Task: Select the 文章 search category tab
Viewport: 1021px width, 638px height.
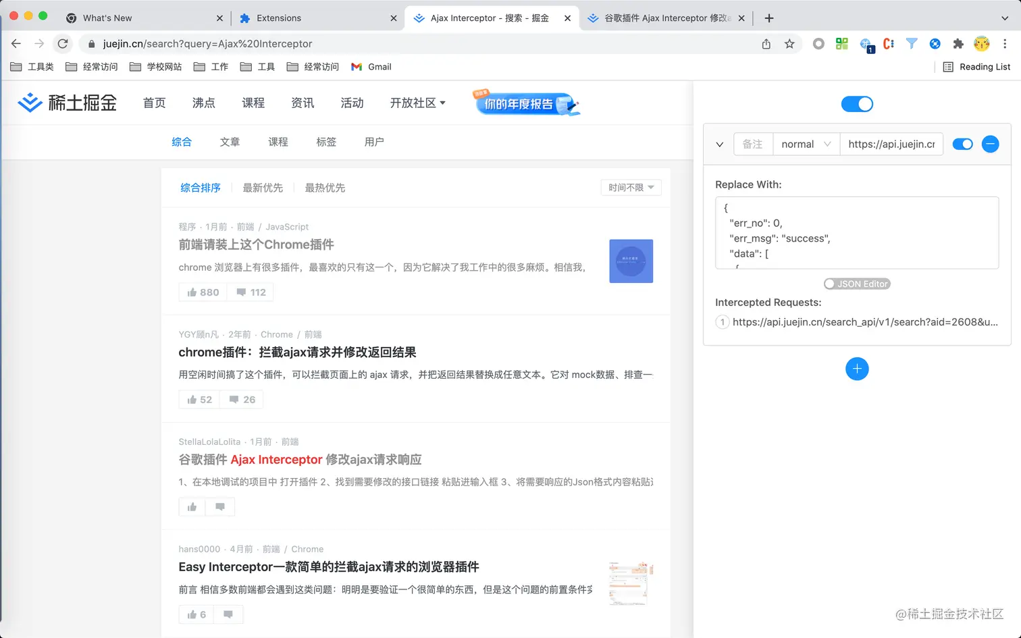Action: (230, 142)
